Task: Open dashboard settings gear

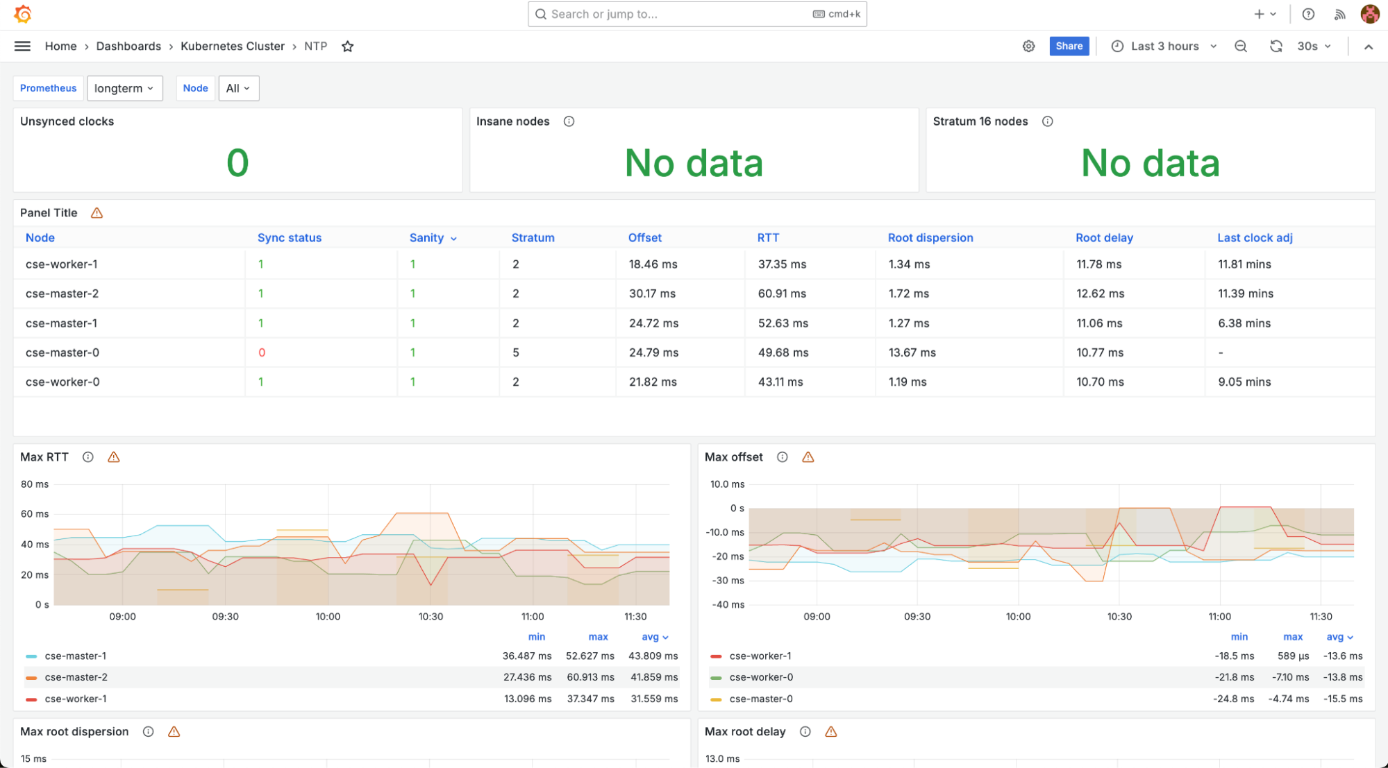Action: pos(1028,46)
